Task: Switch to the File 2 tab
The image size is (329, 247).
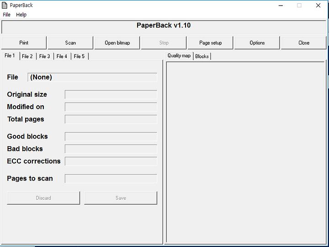Action: pos(27,57)
